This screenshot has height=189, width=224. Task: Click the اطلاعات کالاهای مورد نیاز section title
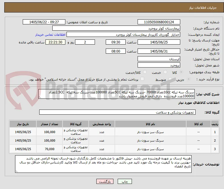point(199,103)
